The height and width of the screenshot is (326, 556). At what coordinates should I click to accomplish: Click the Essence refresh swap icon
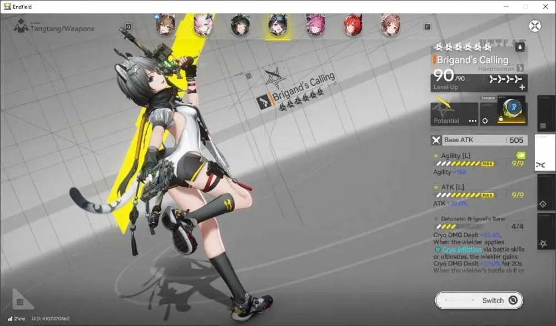point(485,121)
